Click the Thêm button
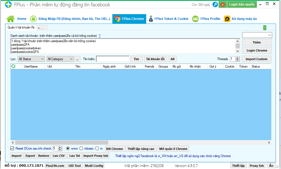The image size is (281, 169). pos(257,42)
